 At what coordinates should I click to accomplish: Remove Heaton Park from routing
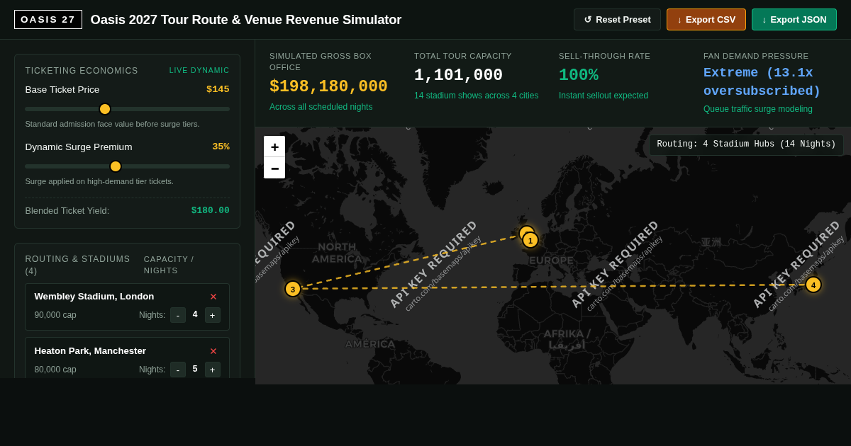pos(213,351)
